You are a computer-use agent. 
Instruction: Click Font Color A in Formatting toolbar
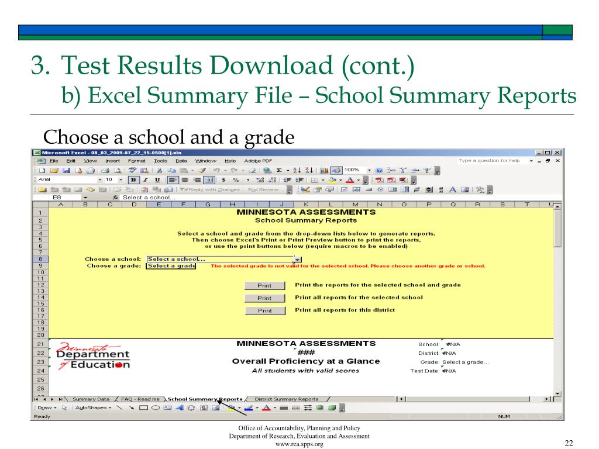350,180
